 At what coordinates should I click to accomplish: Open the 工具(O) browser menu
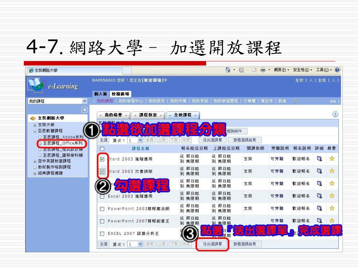tap(324, 70)
